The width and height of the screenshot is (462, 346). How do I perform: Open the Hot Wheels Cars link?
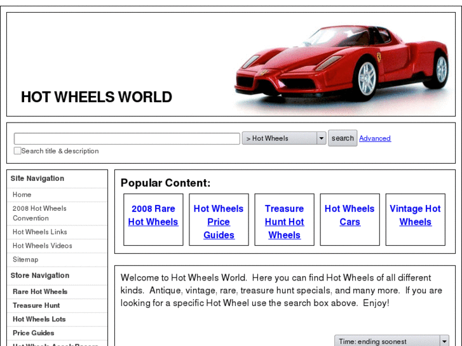(350, 215)
